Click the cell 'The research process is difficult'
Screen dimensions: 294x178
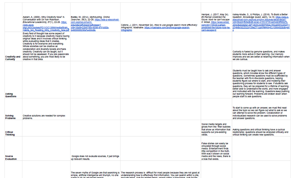point(160,169)
